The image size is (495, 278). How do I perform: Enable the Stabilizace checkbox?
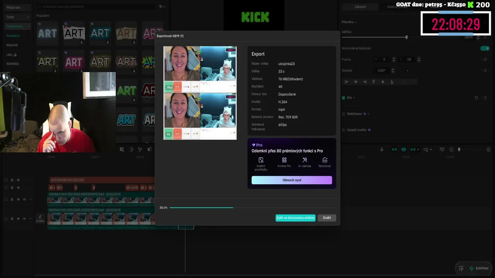343,114
